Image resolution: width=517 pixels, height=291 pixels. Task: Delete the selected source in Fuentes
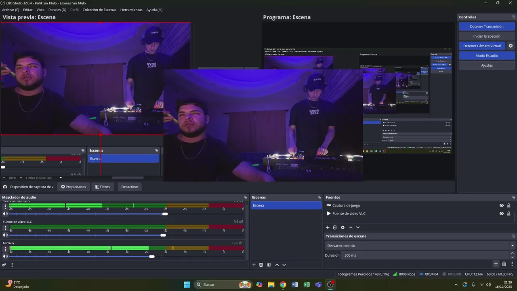(335, 228)
